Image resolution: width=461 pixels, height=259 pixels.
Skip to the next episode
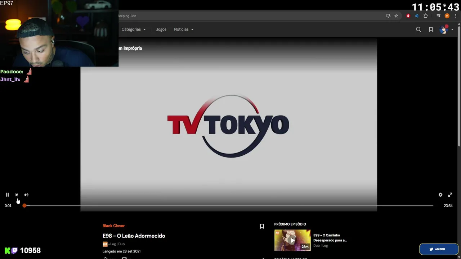(x=17, y=195)
